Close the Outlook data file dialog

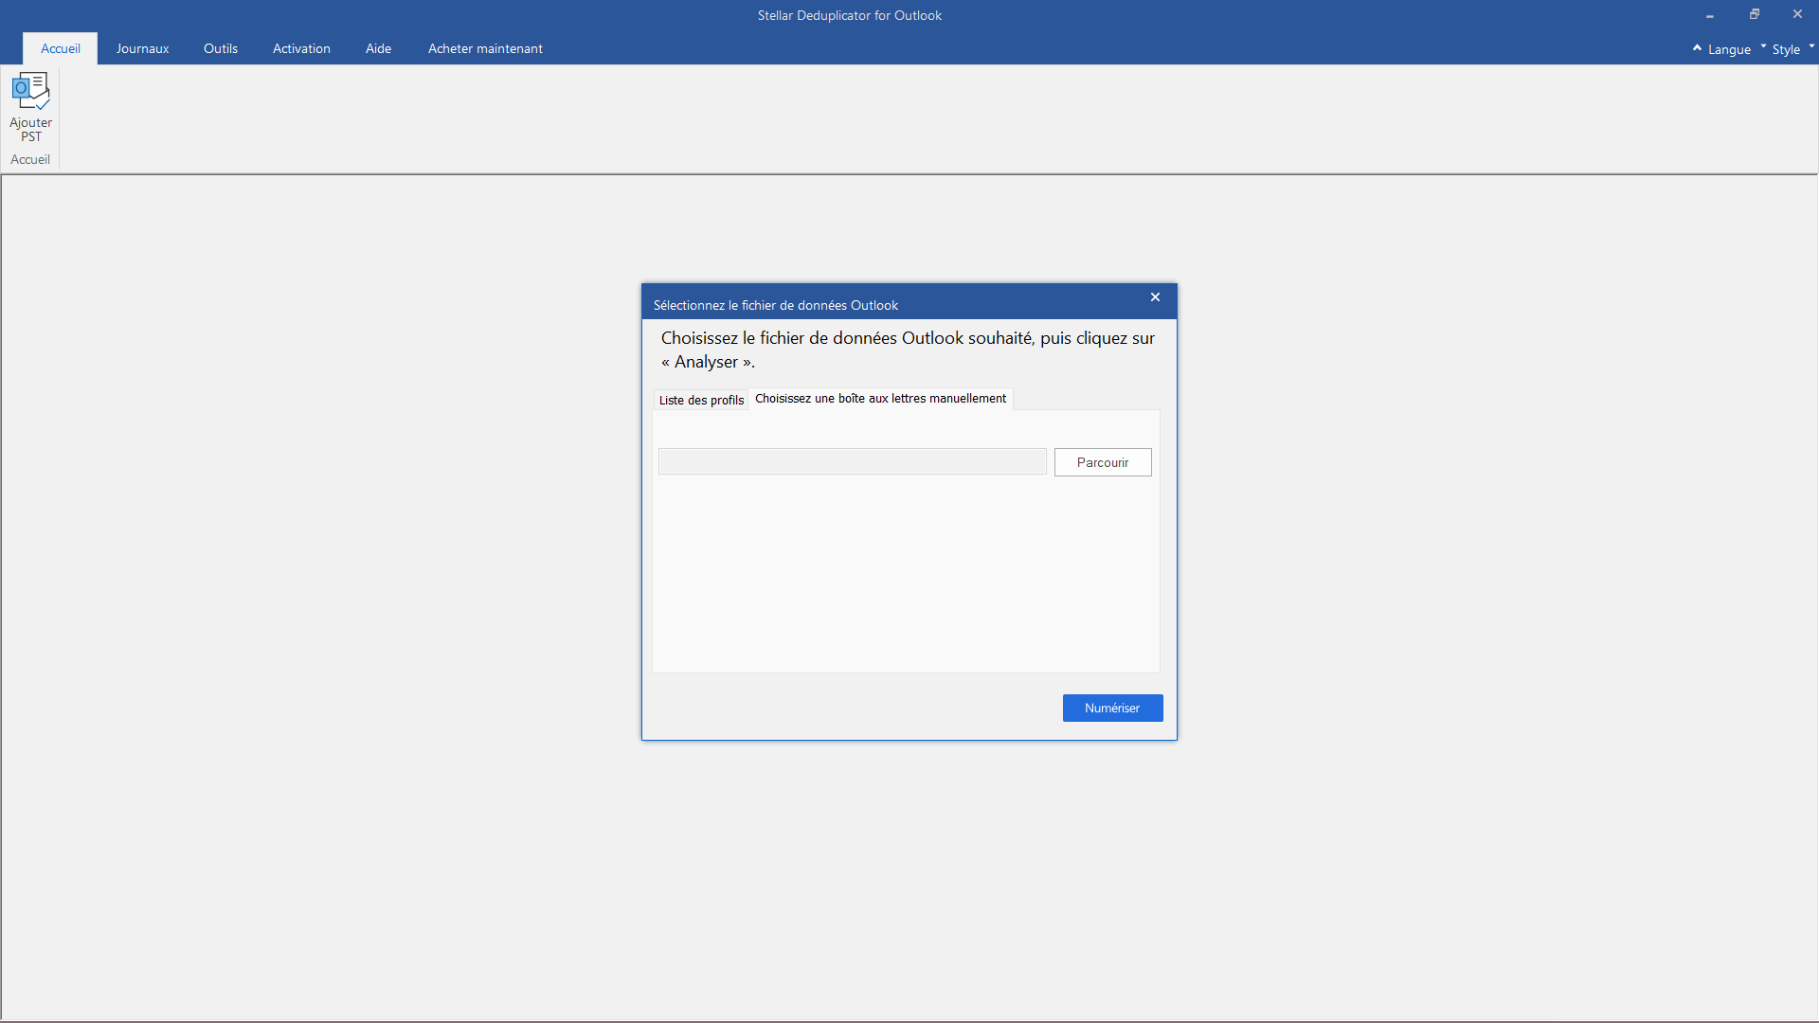(1155, 297)
